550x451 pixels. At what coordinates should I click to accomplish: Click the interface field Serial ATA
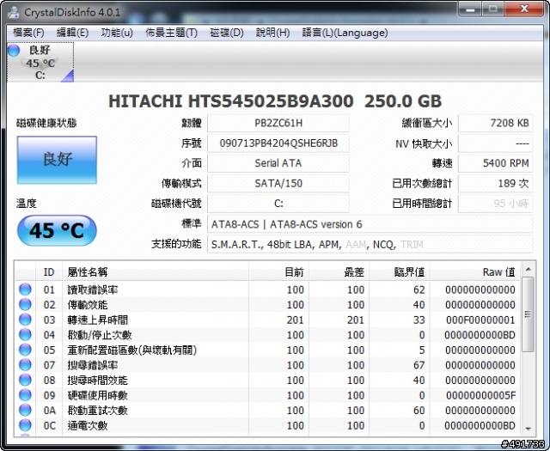pos(278,163)
